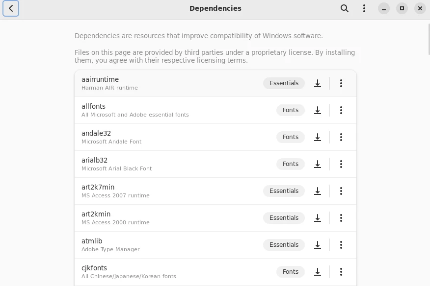Screen dimensions: 430x286
Task: Click the Essentials tag on art2k7min
Action: pos(284,191)
